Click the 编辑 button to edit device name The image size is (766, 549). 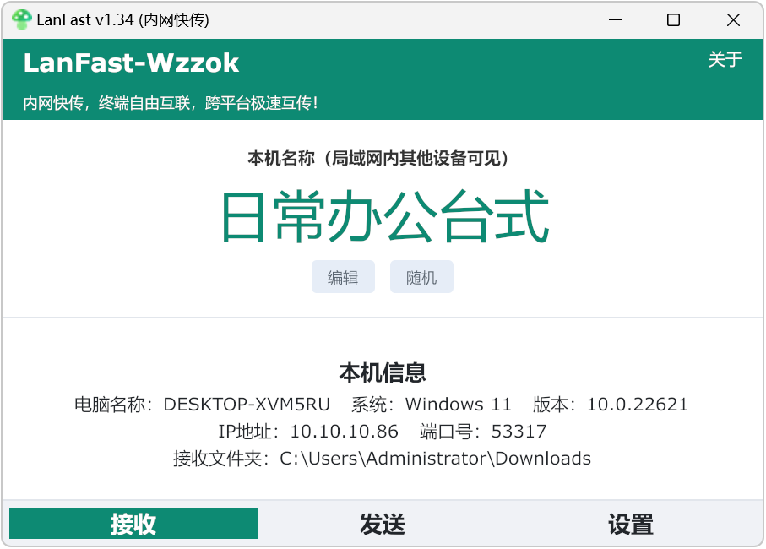(343, 277)
